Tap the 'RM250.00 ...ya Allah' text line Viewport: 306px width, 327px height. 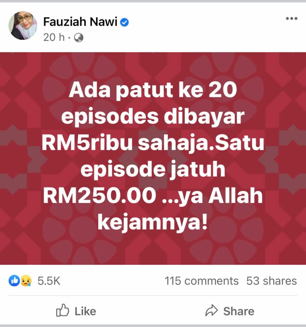[153, 196]
